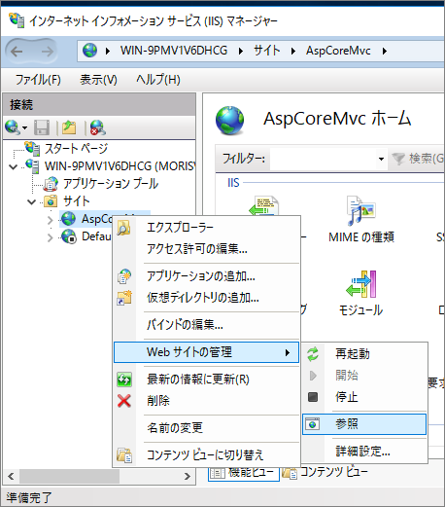
Task: Click the content view switch icon in the context menu
Action: pyautogui.click(x=124, y=454)
